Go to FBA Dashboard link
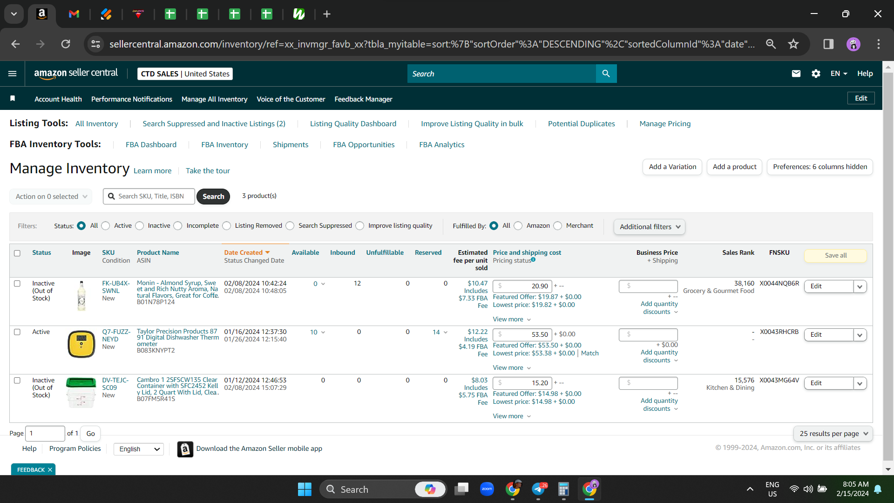This screenshot has height=503, width=894. (151, 145)
